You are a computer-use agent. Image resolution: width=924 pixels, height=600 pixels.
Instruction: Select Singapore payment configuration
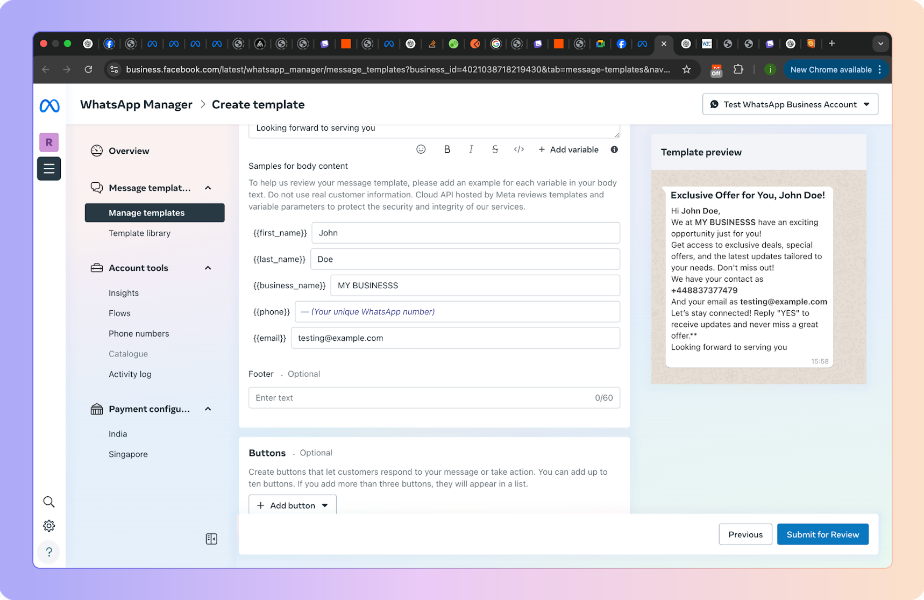128,454
